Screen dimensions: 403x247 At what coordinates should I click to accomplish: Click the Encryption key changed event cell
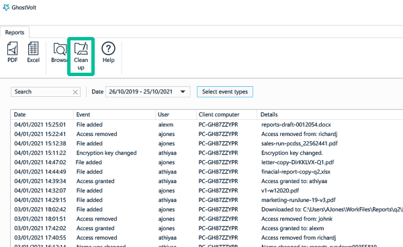tap(106, 153)
